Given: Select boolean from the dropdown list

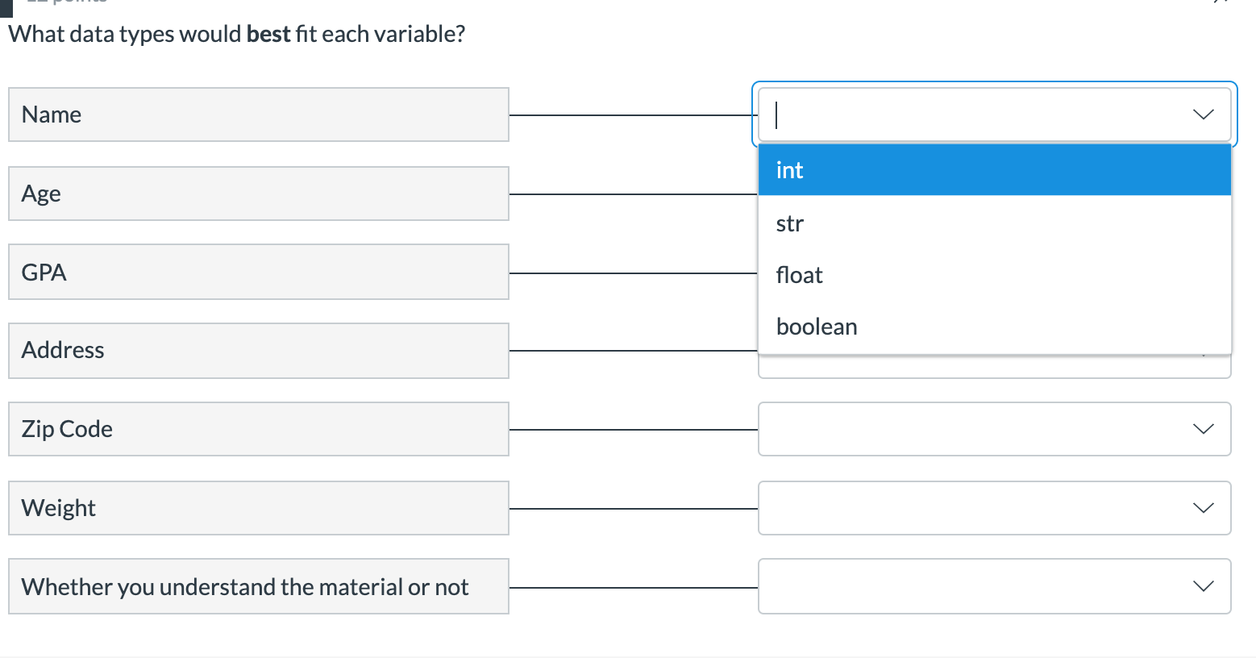Looking at the screenshot, I should pos(994,327).
